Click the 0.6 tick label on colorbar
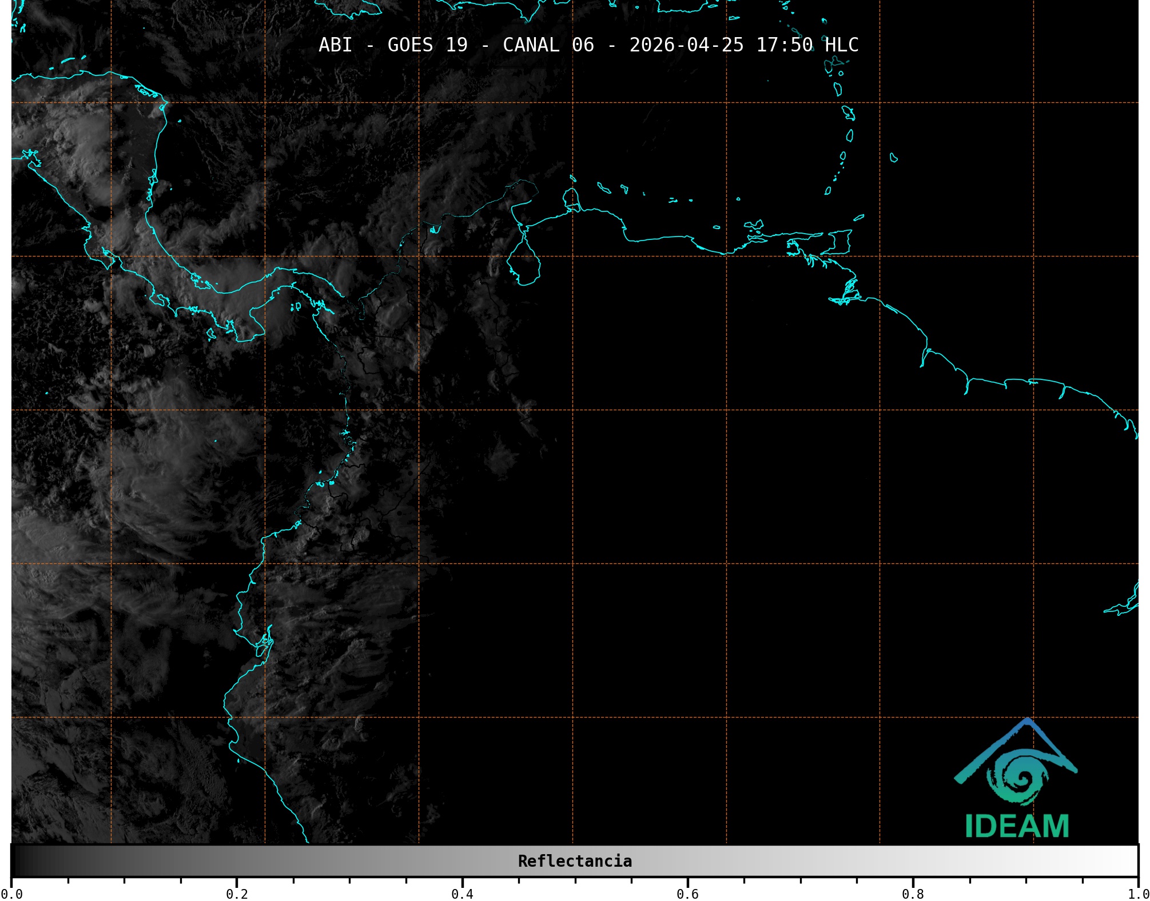The image size is (1150, 901). (x=687, y=894)
